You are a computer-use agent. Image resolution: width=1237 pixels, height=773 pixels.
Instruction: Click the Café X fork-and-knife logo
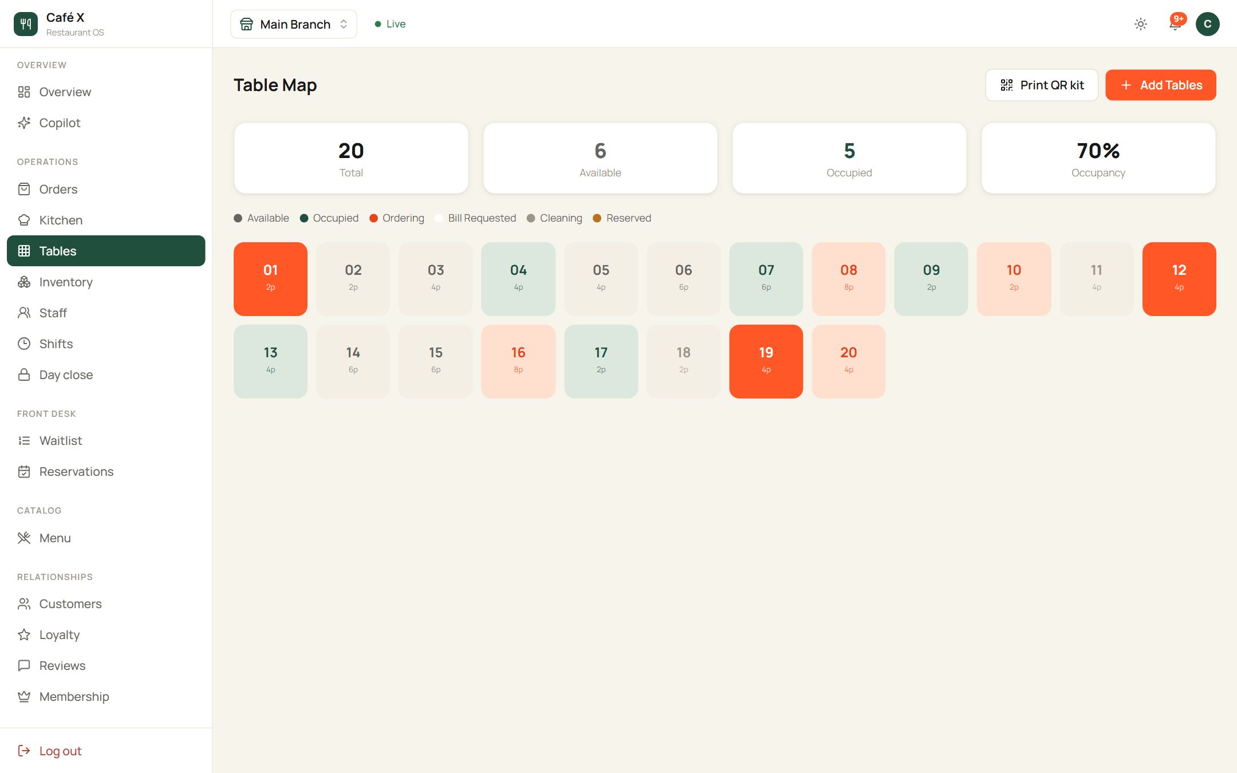pyautogui.click(x=25, y=24)
